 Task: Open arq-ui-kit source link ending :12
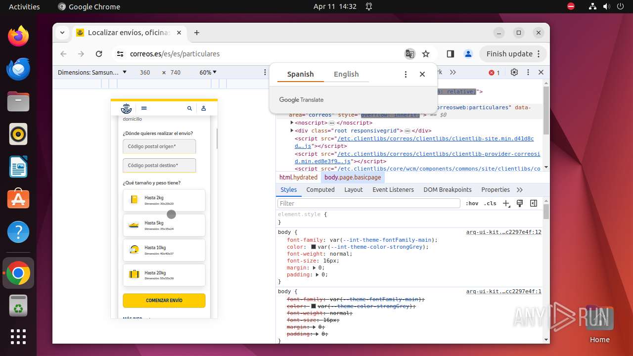pos(503,232)
